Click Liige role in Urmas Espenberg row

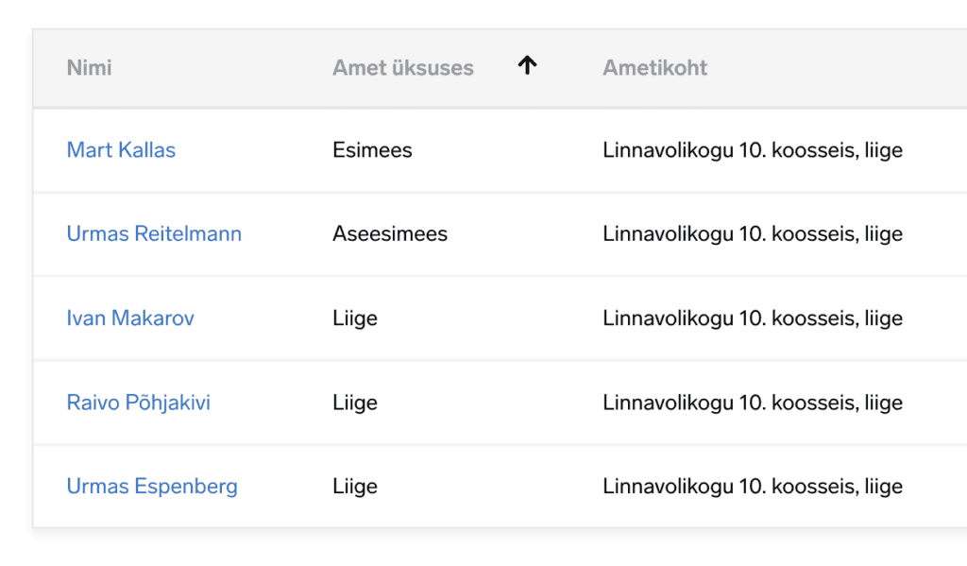pos(354,487)
